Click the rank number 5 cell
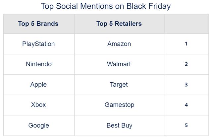Viewport: 212px width, 140px height. tap(186, 125)
